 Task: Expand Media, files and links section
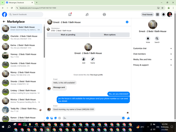152,59
